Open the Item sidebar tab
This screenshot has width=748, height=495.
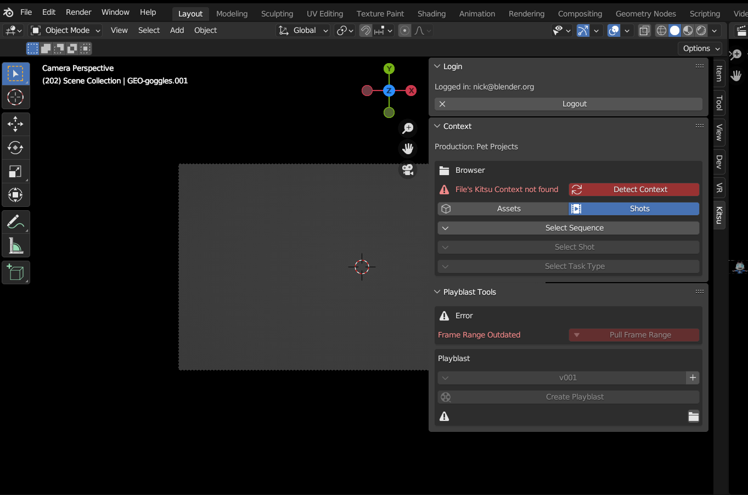point(719,74)
